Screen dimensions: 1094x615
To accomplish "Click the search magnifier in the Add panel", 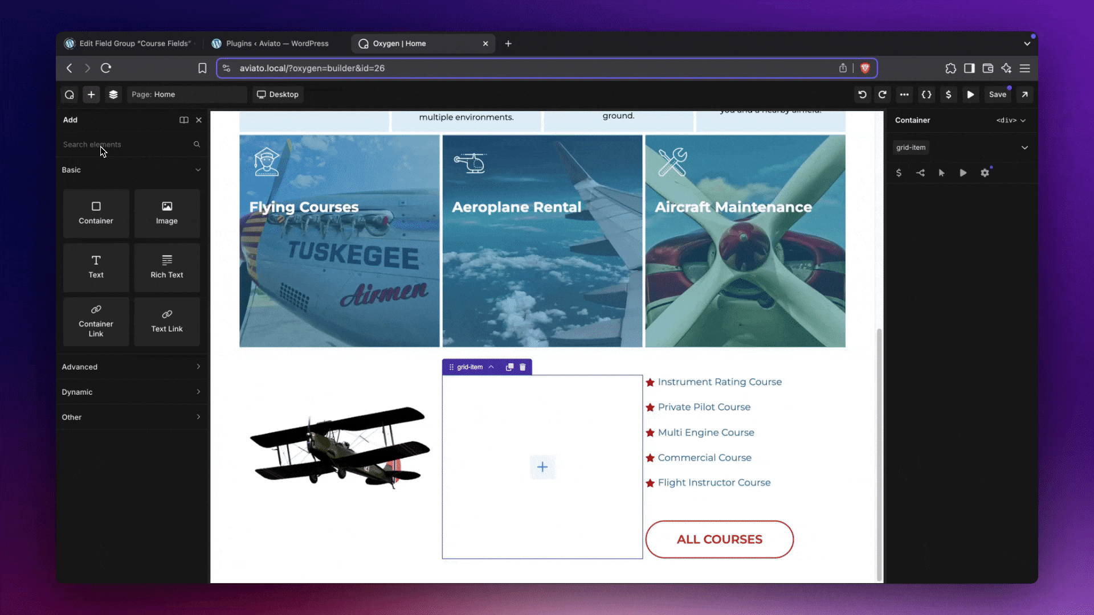I will [197, 145].
